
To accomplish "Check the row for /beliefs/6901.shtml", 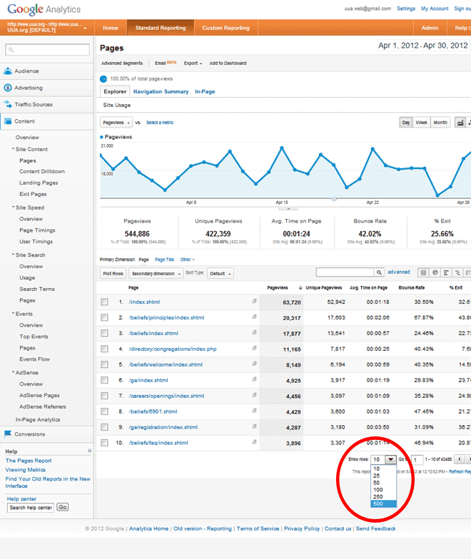I will click(x=104, y=412).
